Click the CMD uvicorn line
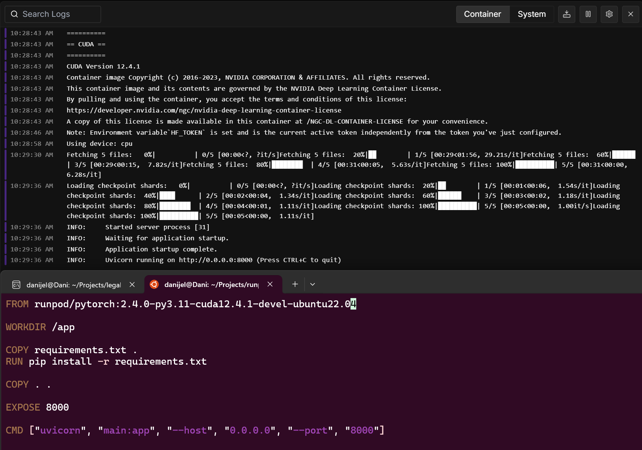Screen dimensions: 642x450 195,430
